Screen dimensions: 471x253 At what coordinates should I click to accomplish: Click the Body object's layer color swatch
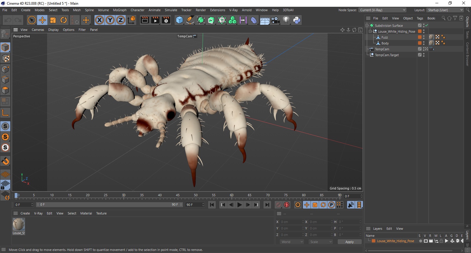(x=420, y=43)
